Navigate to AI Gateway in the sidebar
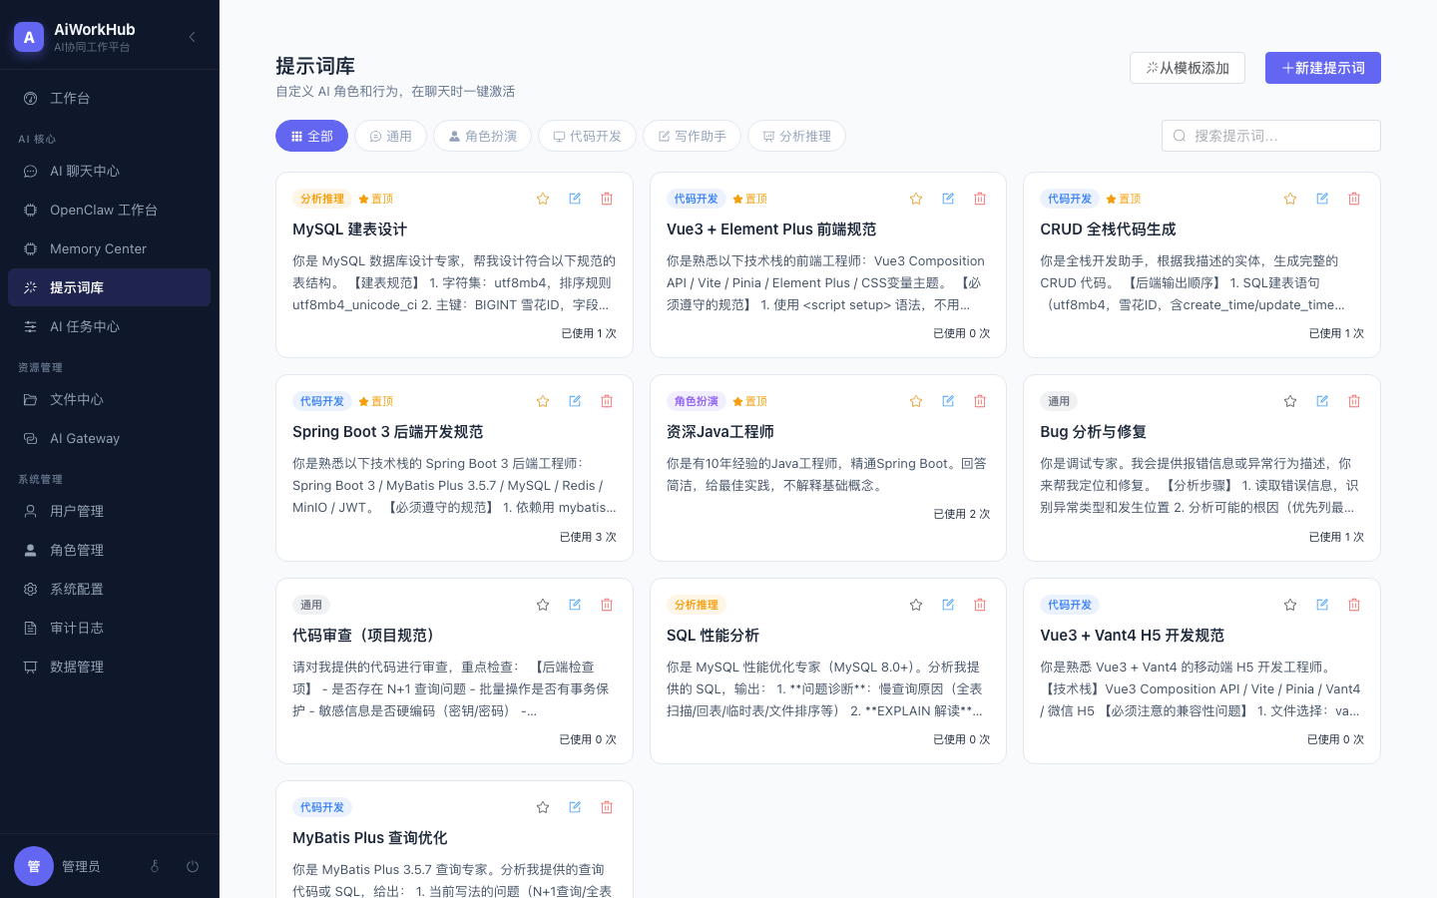The width and height of the screenshot is (1437, 898). (109, 438)
